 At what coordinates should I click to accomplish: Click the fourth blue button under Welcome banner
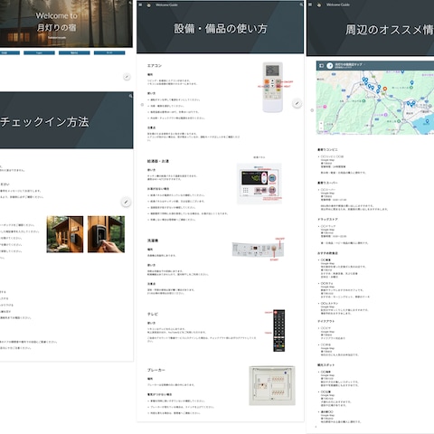click(x=109, y=53)
